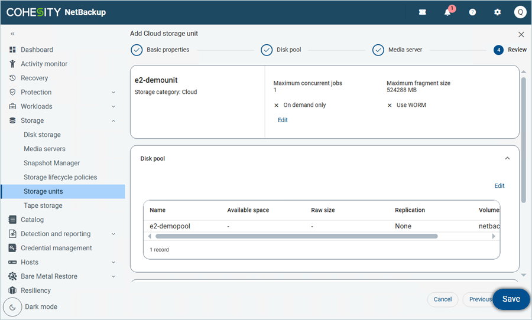Screen dimensions: 532x320
Task: Click Edit link under basic properties
Action: (x=283, y=120)
